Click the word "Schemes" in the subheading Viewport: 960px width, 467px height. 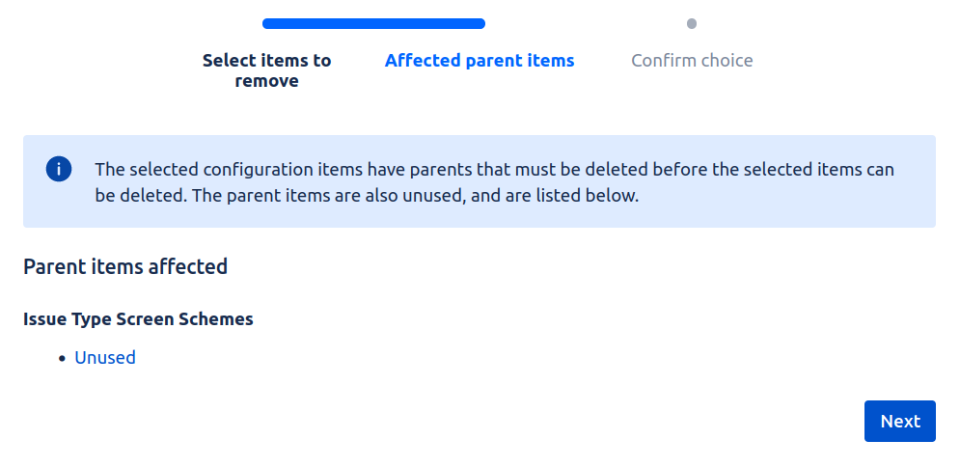point(217,318)
